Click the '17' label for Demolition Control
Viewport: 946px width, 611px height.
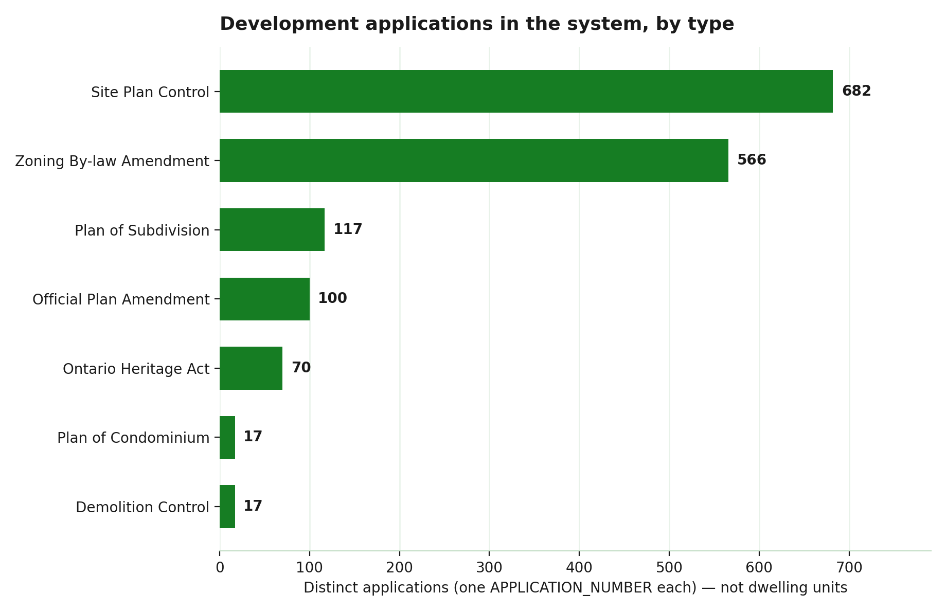pyautogui.click(x=253, y=506)
